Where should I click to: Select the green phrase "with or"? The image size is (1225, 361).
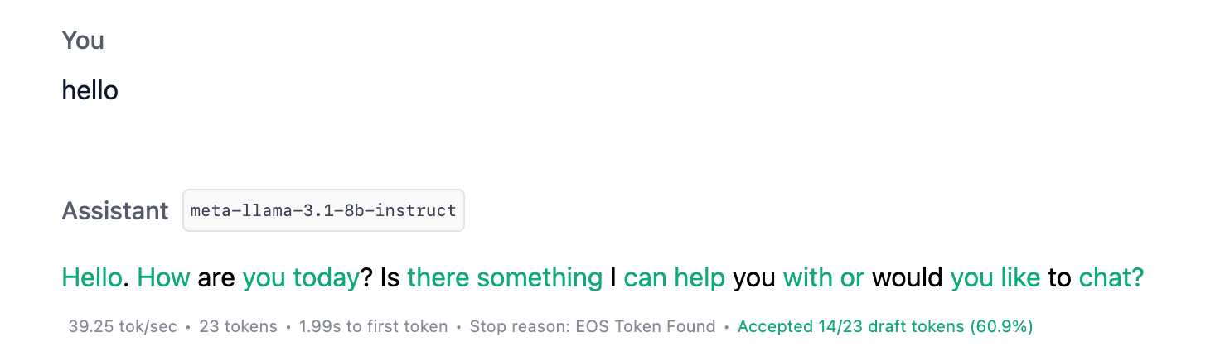(824, 277)
